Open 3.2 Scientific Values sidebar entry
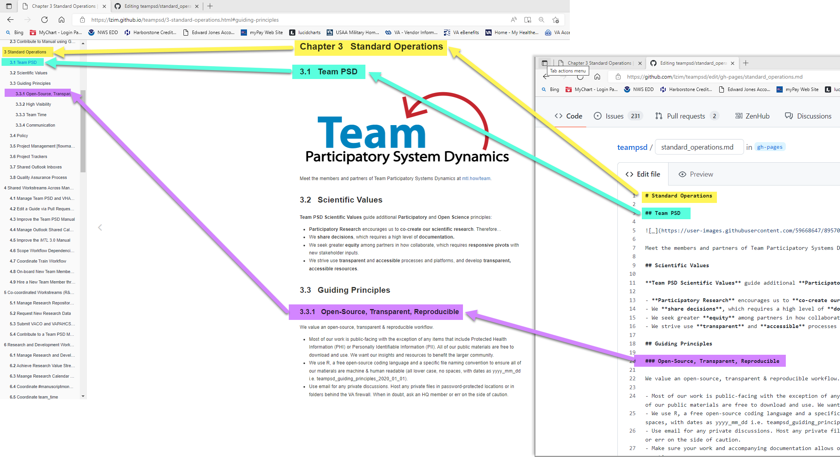 pos(28,73)
